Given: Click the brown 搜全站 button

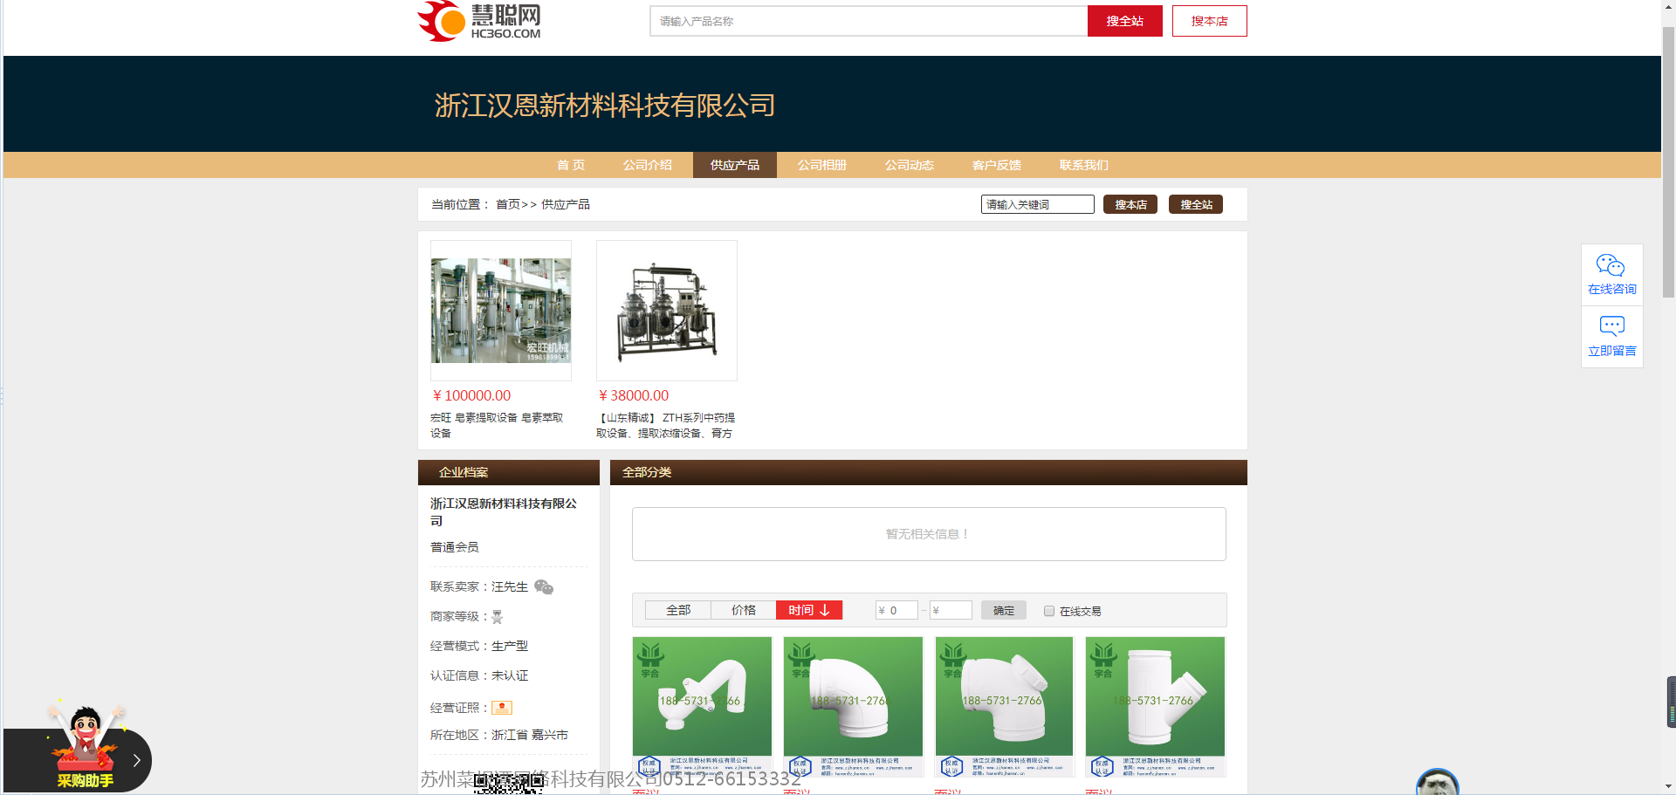Looking at the screenshot, I should tap(1196, 204).
